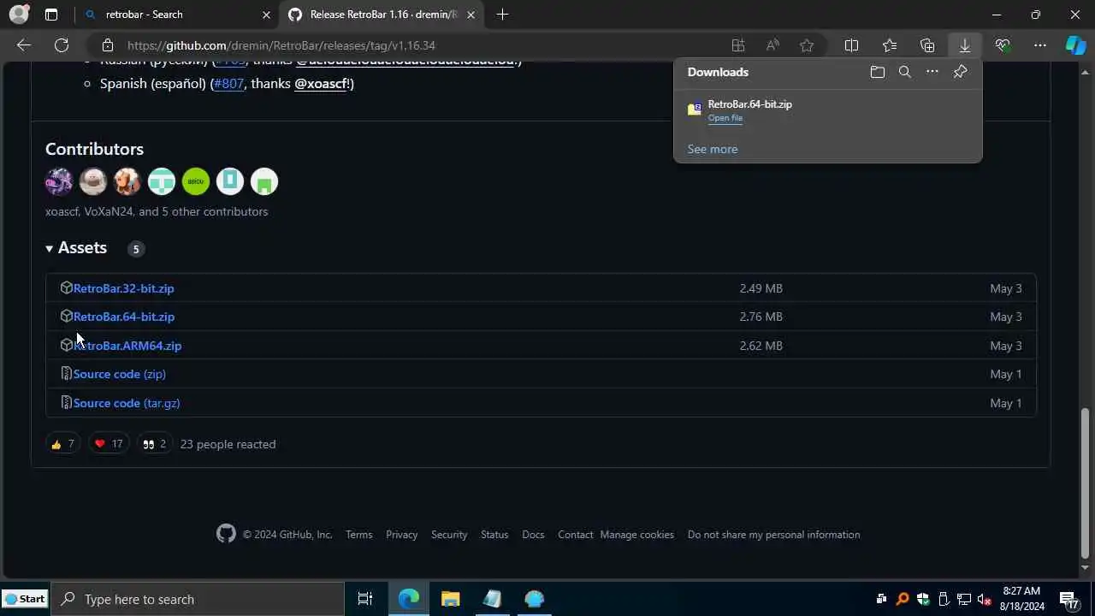Image resolution: width=1095 pixels, height=616 pixels.
Task: Click thumbs up reaction with 7
Action: (62, 444)
